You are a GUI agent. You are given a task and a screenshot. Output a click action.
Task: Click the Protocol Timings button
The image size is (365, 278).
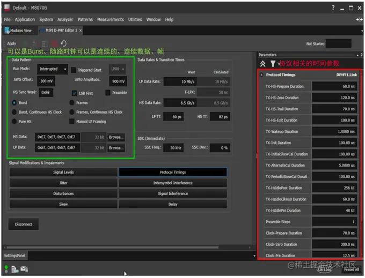point(173,172)
